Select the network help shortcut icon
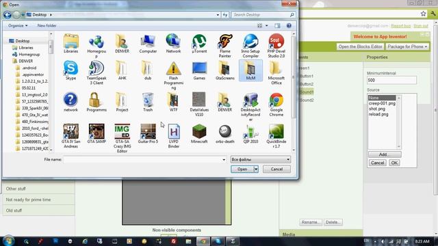 click(70, 102)
